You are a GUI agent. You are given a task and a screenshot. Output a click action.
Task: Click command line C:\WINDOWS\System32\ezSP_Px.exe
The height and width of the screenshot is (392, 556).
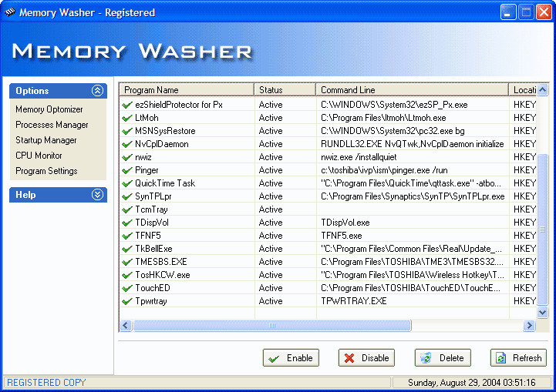[394, 105]
